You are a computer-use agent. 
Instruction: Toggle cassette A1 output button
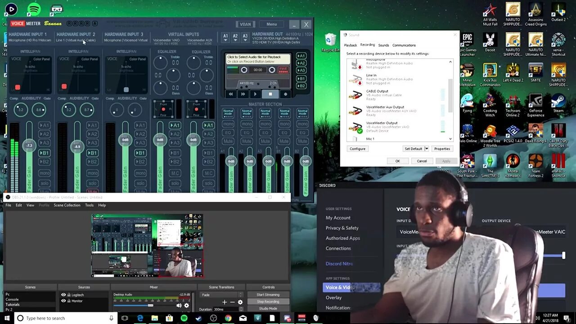[301, 56]
